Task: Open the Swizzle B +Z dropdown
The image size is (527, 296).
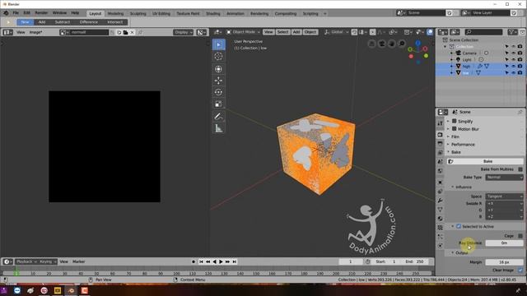Action: (x=504, y=217)
